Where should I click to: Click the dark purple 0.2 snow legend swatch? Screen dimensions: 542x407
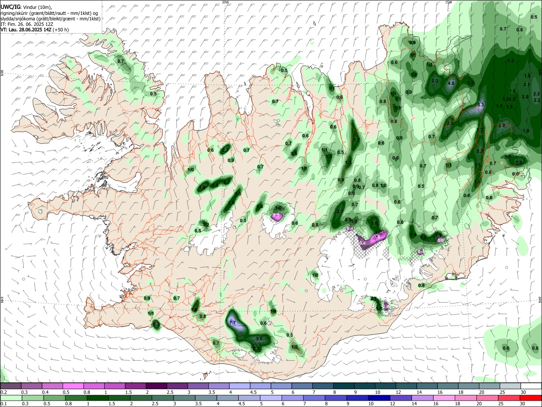11,386
